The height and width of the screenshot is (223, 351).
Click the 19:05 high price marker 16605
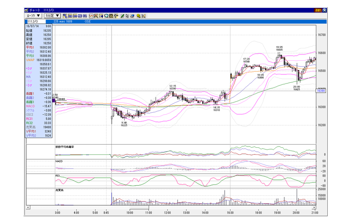coord(279,48)
